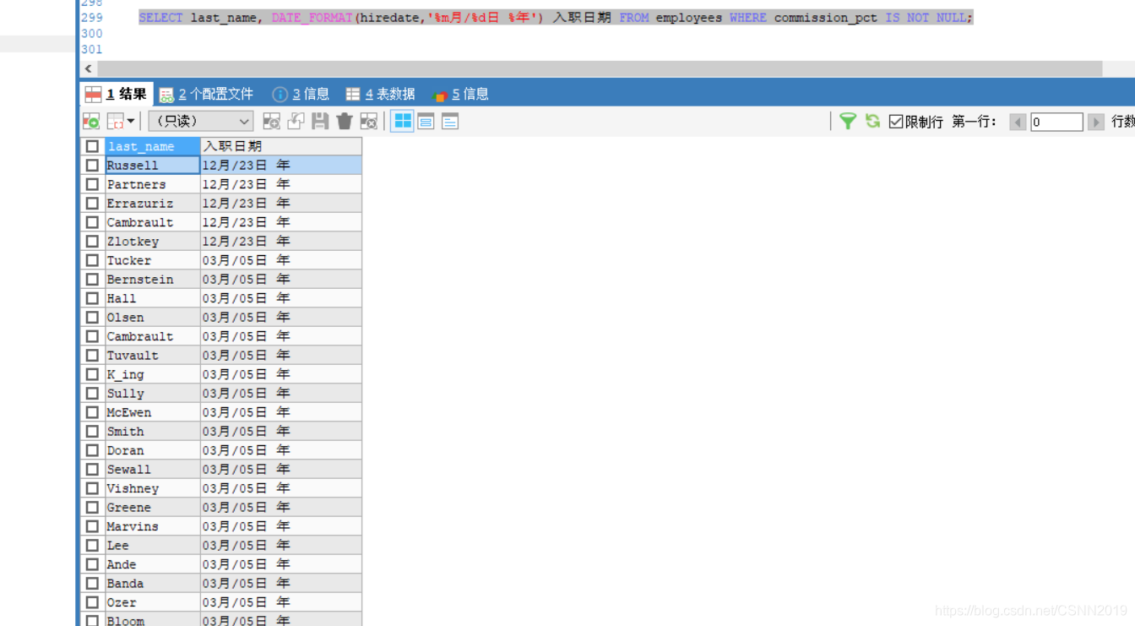
Task: Check the row checkbox for Sully
Action: pos(93,394)
